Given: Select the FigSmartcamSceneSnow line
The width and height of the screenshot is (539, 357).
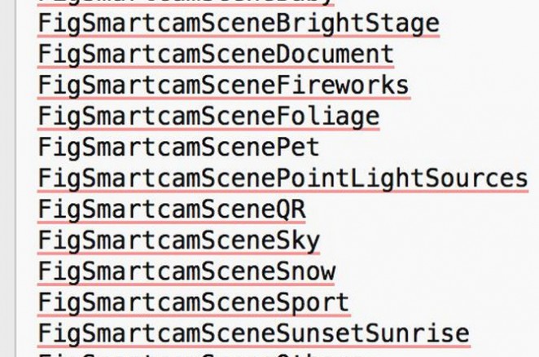Looking at the screenshot, I should click(x=186, y=271).
